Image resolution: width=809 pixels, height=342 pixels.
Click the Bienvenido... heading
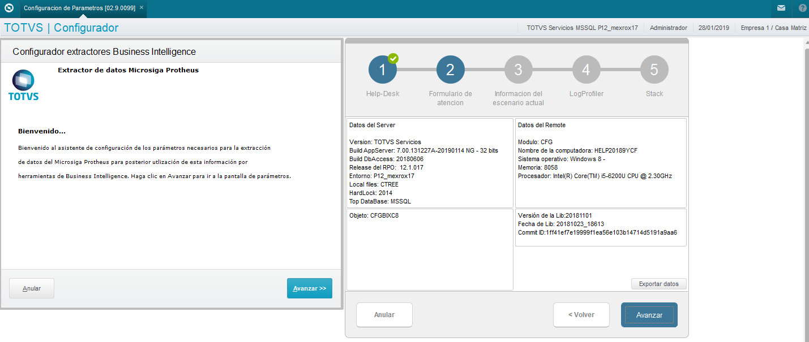click(42, 131)
